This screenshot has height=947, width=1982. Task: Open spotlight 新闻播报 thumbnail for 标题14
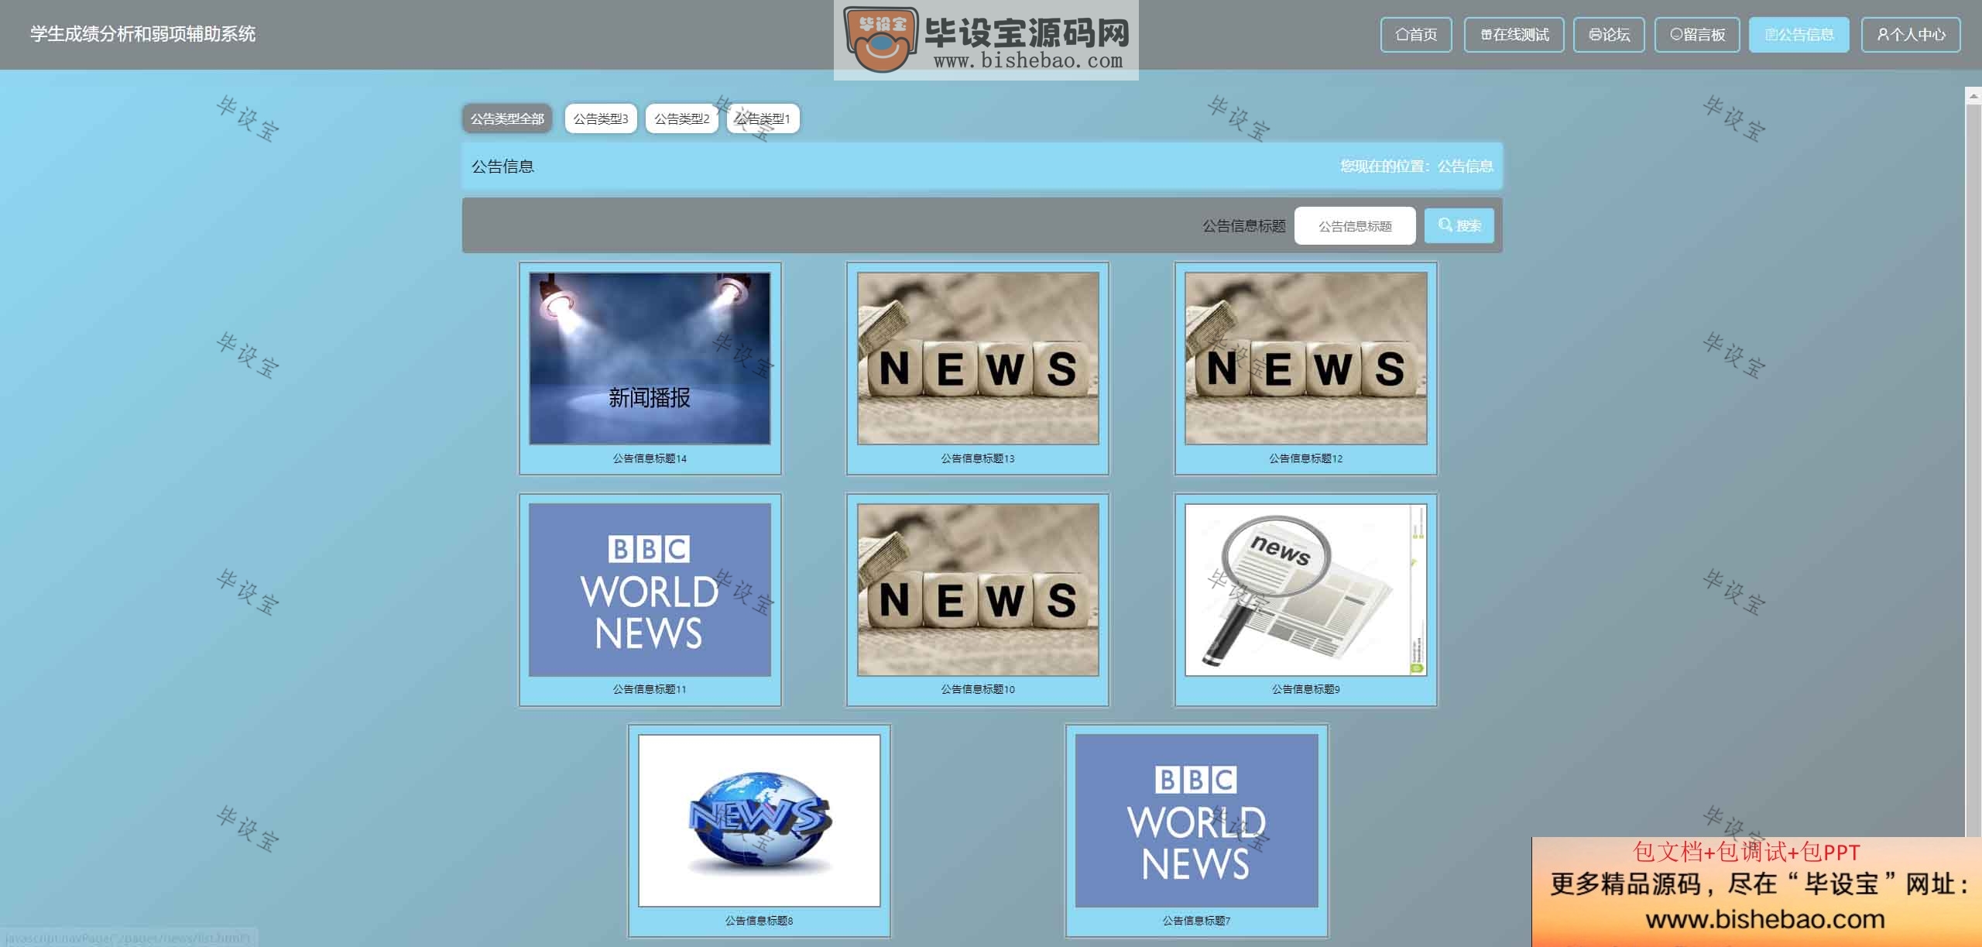(x=650, y=358)
